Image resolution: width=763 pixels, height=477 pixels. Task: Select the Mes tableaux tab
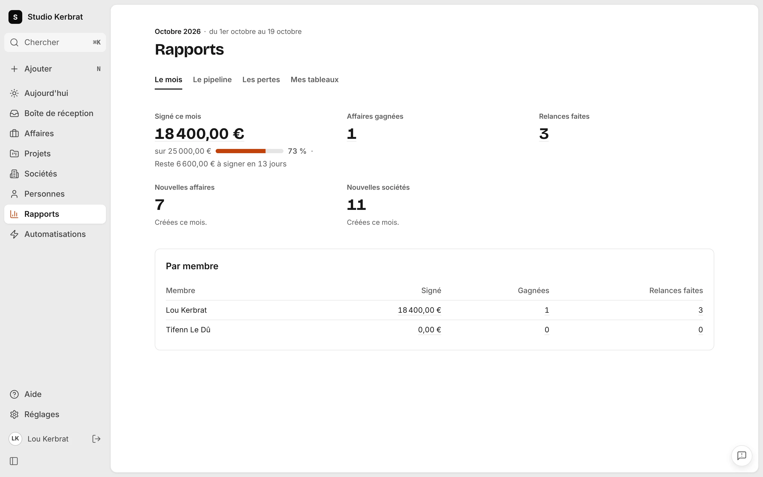coord(314,79)
